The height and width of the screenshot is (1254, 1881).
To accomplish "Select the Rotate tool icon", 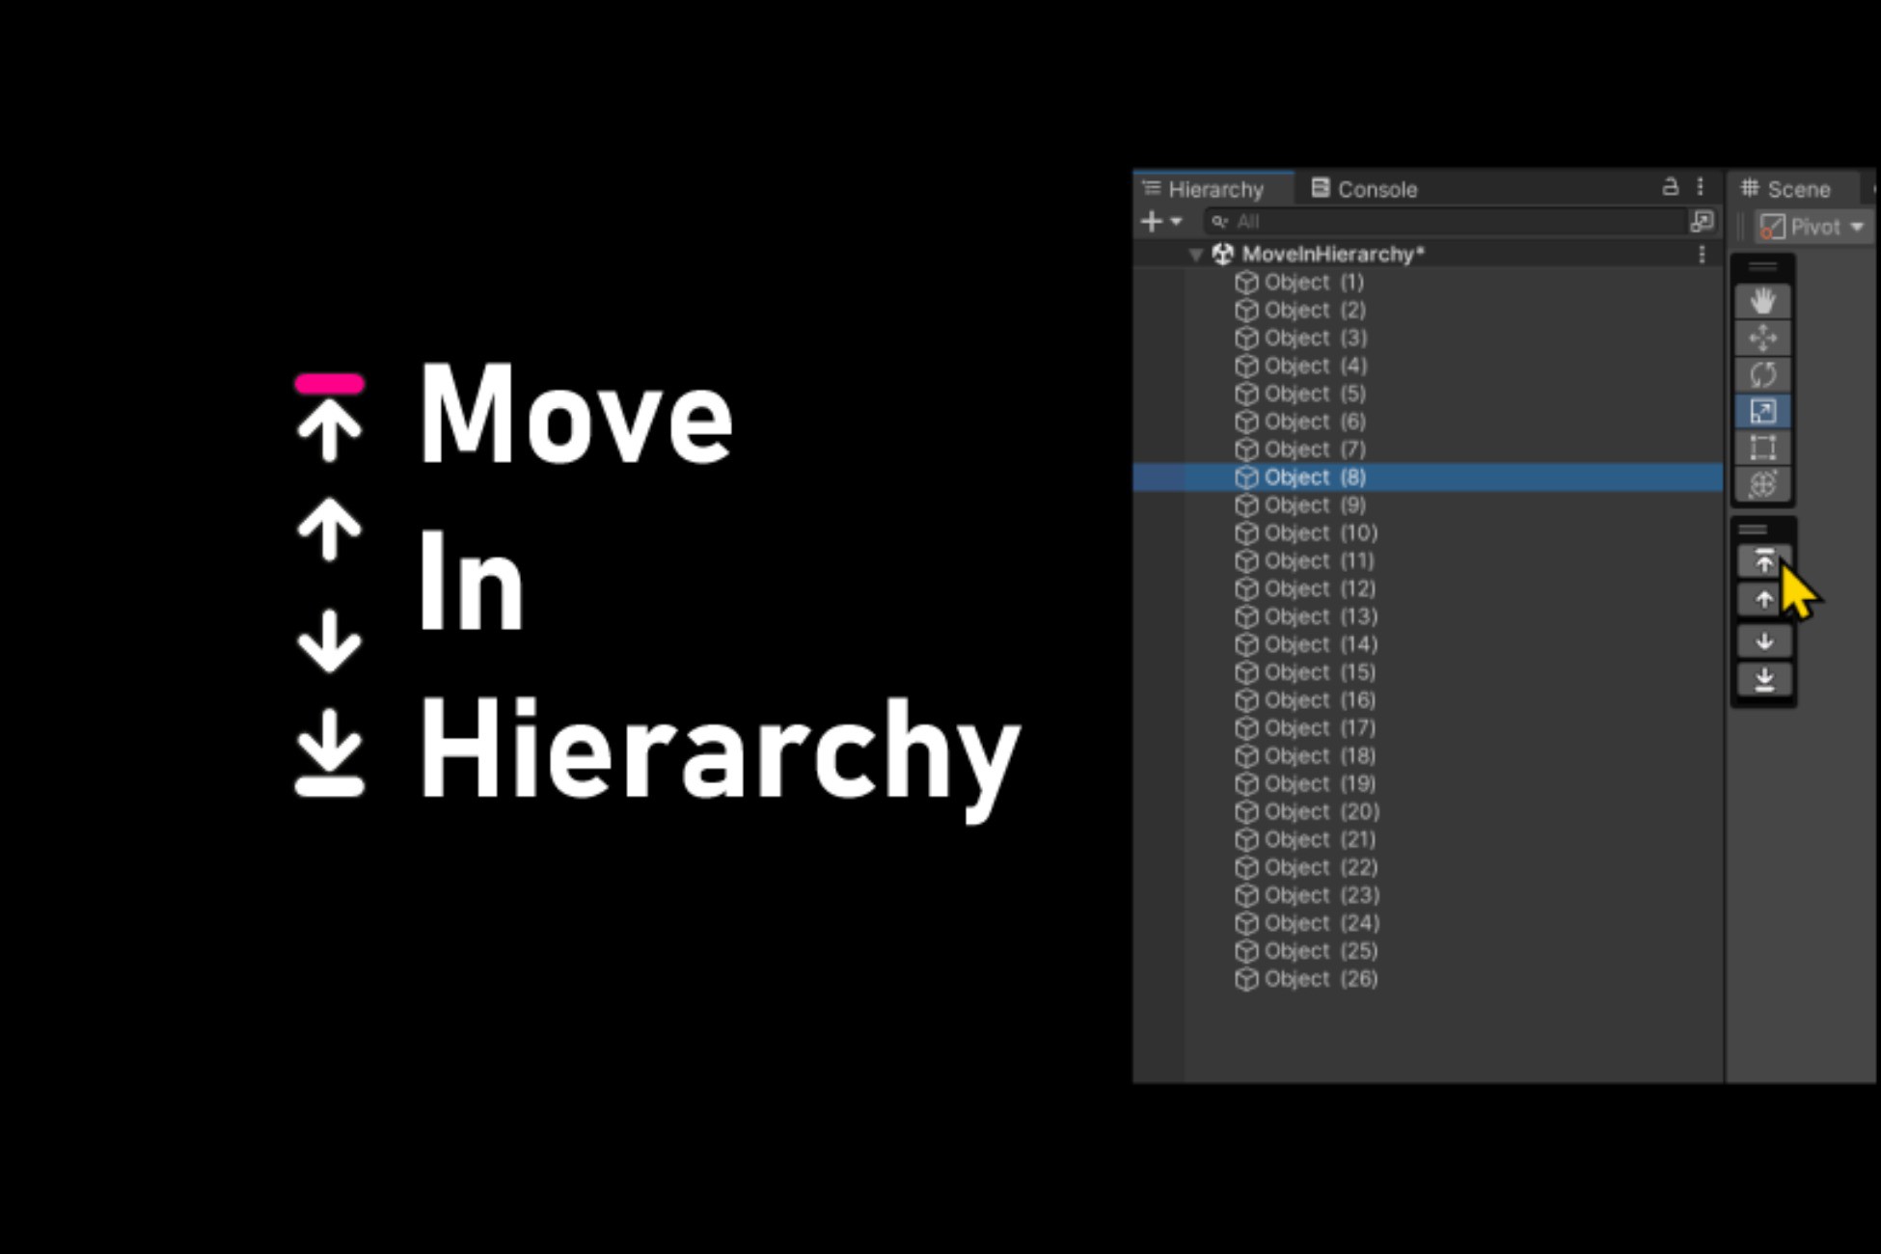I will coord(1762,375).
